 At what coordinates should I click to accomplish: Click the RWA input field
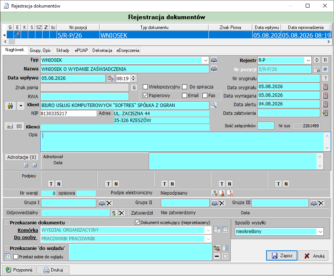click(x=84, y=96)
